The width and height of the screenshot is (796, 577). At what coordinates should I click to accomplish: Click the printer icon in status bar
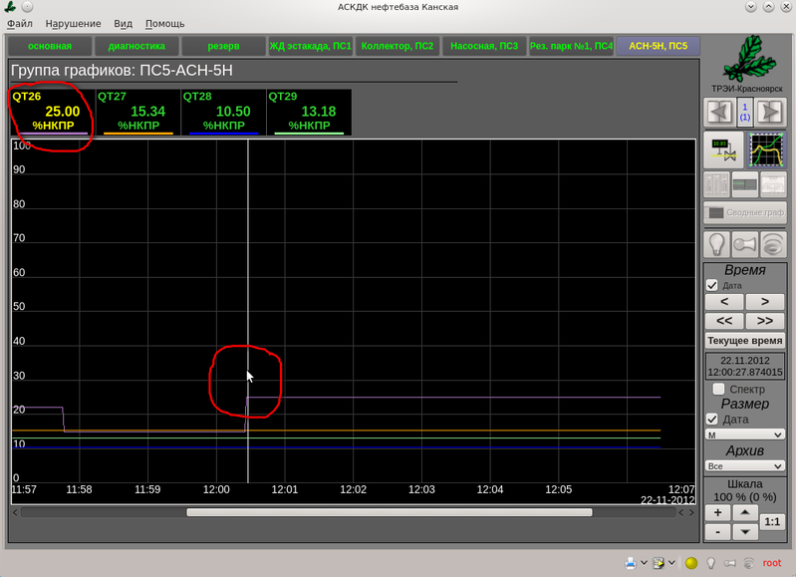click(631, 563)
